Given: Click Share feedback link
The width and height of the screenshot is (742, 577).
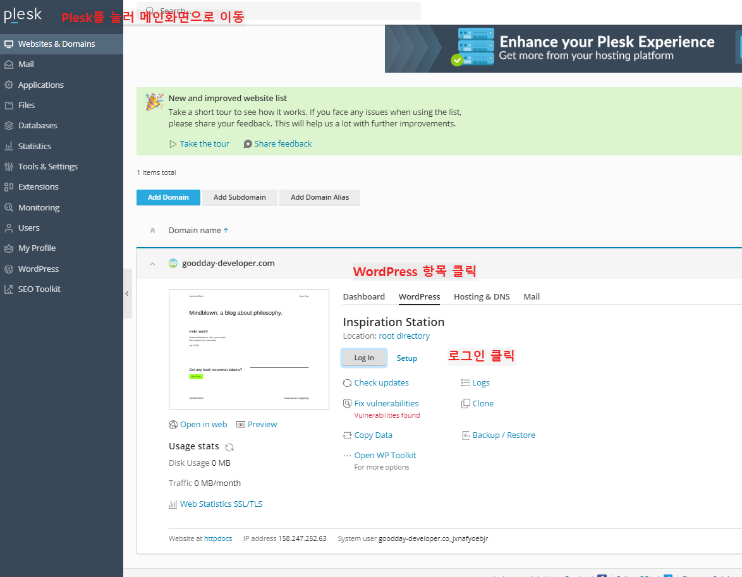Looking at the screenshot, I should (x=283, y=144).
